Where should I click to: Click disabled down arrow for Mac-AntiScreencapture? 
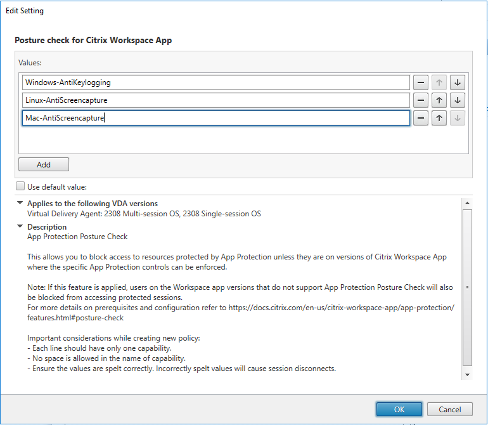pyautogui.click(x=457, y=118)
